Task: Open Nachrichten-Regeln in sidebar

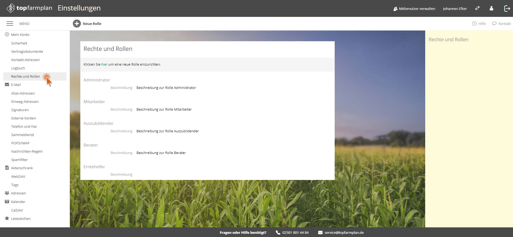Action: [27, 151]
